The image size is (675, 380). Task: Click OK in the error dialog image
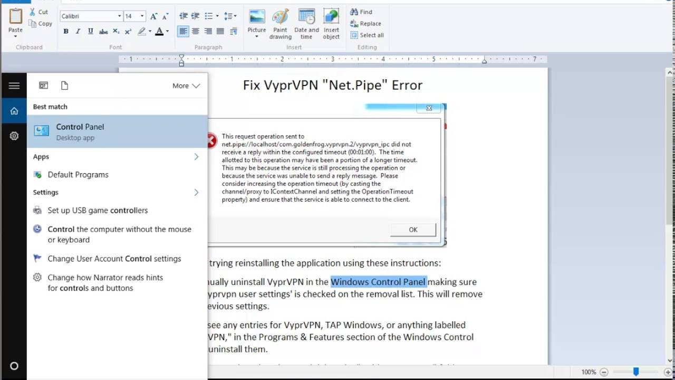point(413,230)
